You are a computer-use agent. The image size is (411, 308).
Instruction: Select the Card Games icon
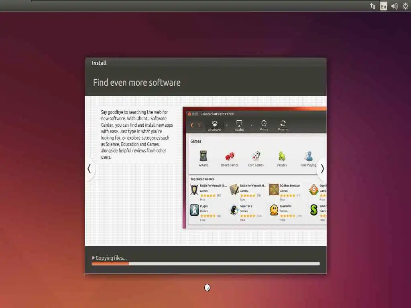[256, 156]
